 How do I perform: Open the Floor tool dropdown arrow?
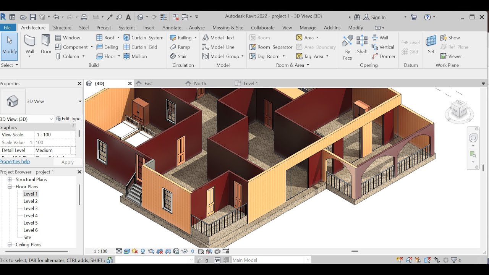tap(119, 56)
